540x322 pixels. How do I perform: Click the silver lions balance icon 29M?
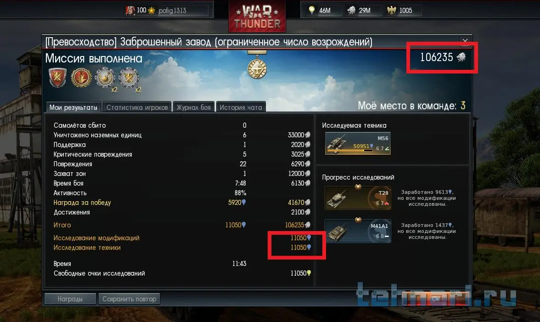point(351,10)
